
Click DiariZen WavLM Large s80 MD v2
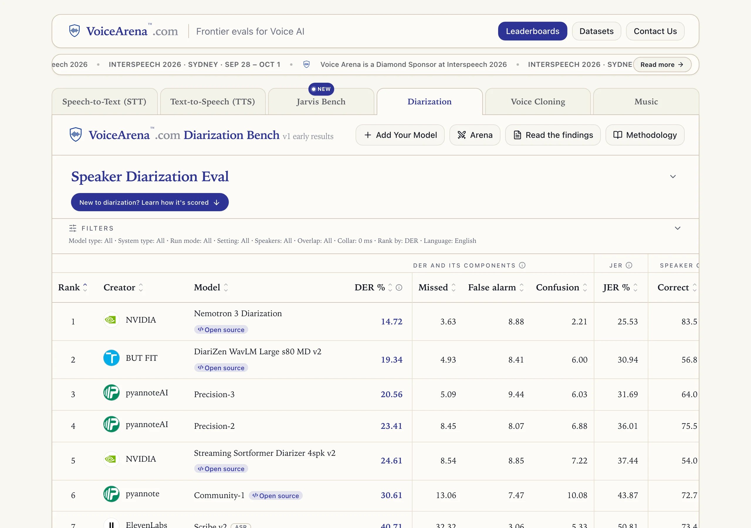pyautogui.click(x=258, y=352)
